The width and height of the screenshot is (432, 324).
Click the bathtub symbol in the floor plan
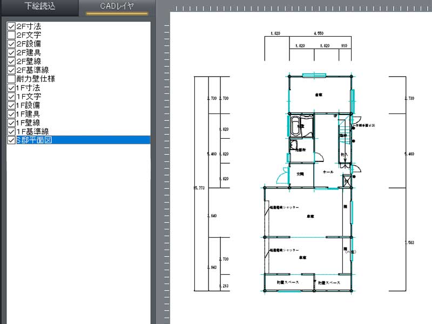pyautogui.click(x=295, y=127)
